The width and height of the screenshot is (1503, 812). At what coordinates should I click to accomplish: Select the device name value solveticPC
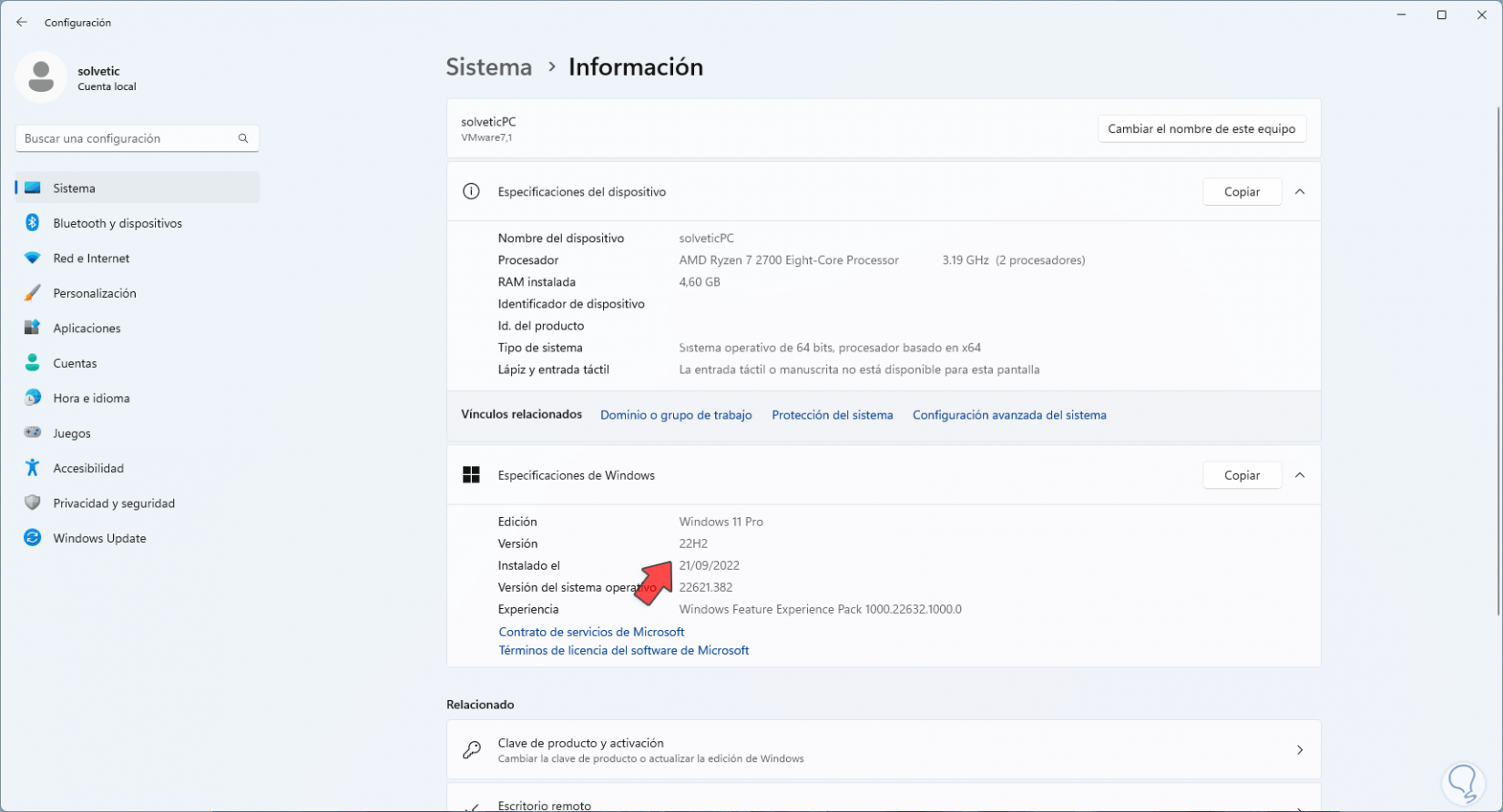pyautogui.click(x=707, y=239)
